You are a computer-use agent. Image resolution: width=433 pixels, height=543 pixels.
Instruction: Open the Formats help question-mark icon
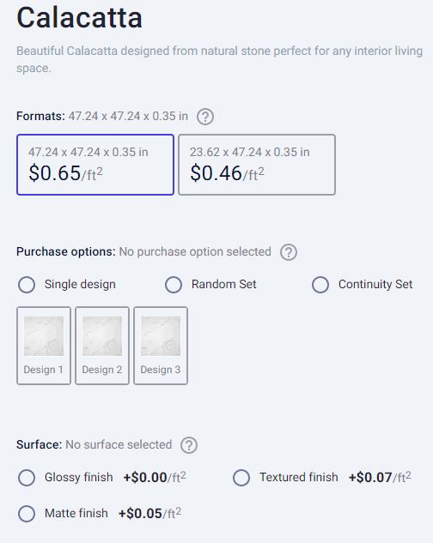pyautogui.click(x=205, y=117)
